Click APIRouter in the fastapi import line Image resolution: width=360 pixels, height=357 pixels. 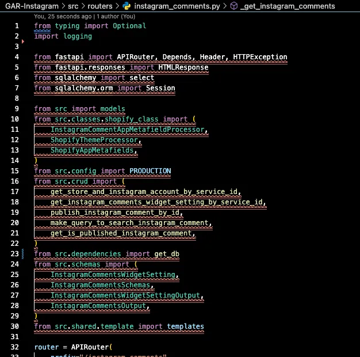point(136,57)
